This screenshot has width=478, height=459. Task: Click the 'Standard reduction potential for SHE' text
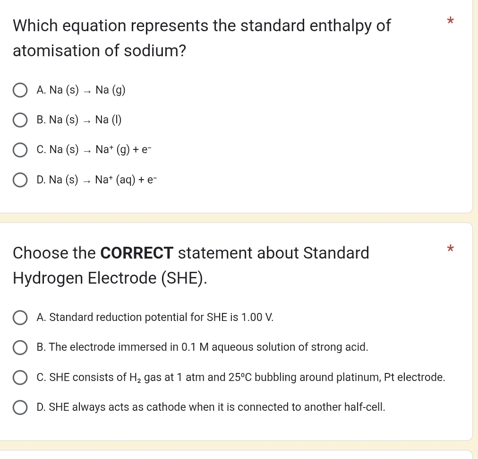[155, 317]
